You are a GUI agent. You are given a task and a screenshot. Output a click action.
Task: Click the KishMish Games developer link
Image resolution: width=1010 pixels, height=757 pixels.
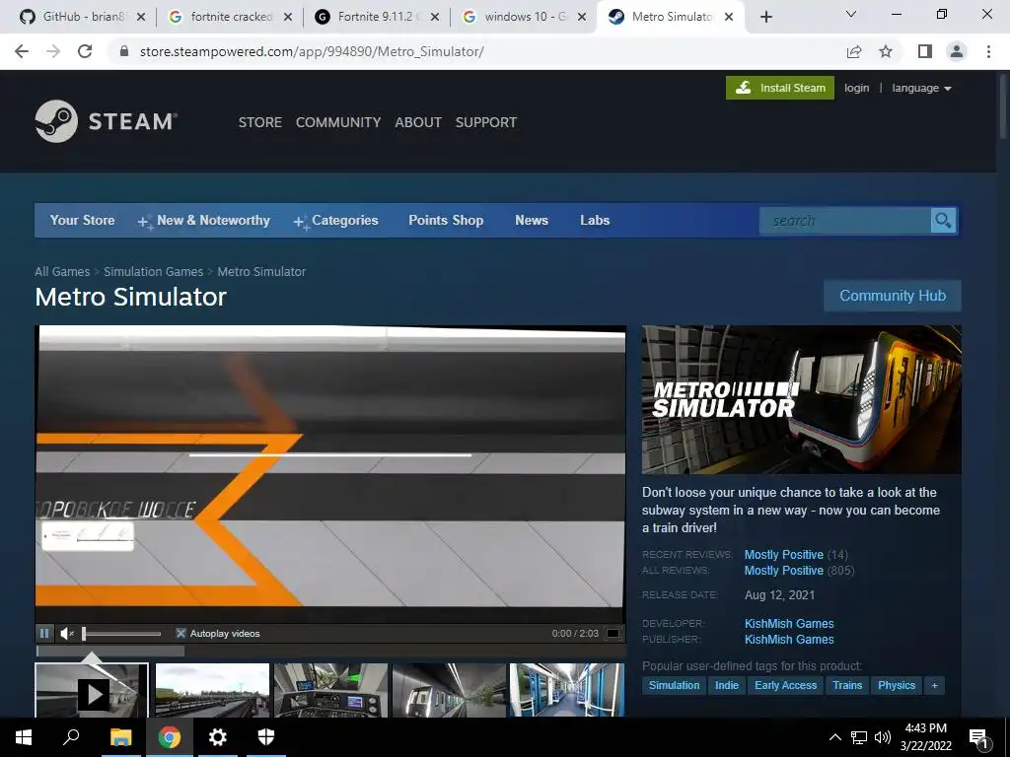[x=789, y=623]
